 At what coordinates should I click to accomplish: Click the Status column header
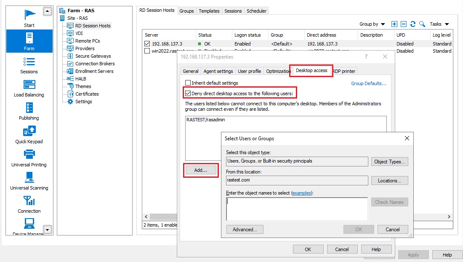[x=214, y=35]
